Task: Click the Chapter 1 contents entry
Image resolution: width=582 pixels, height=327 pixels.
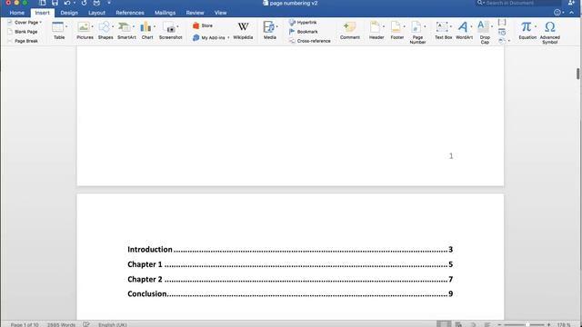Action: click(x=290, y=264)
